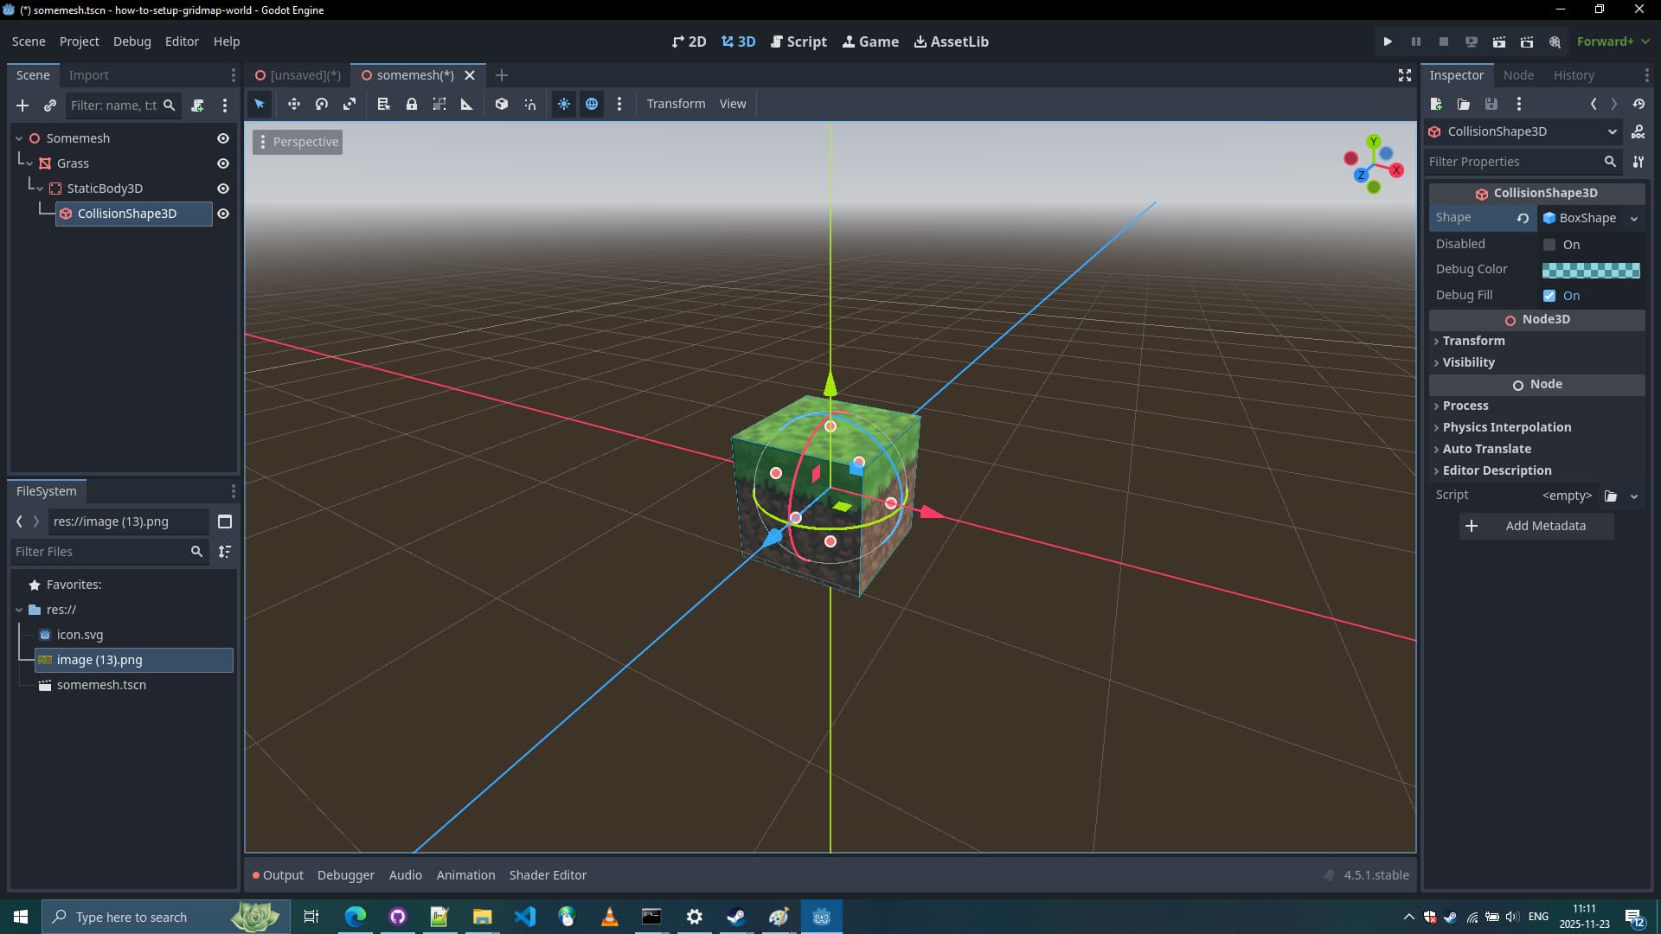Expand the Physics Interpolation section
This screenshot has width=1661, height=934.
(1506, 427)
